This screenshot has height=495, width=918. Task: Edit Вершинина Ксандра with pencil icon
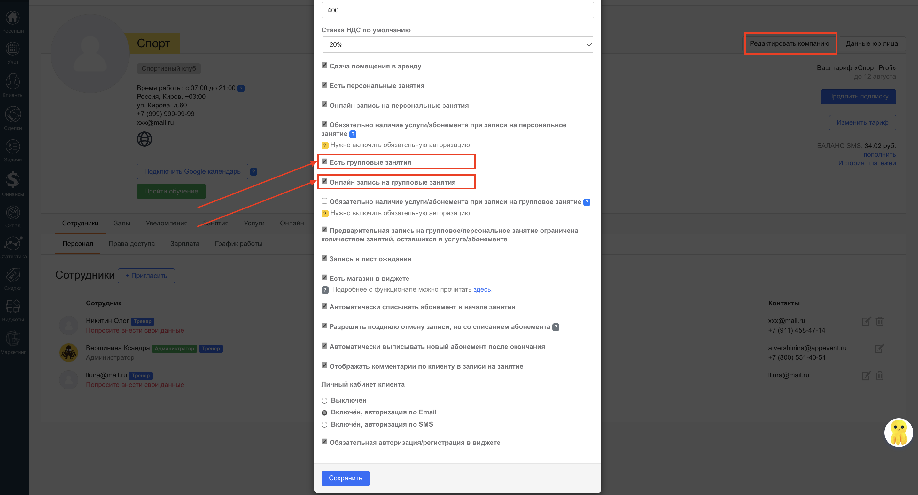pos(879,349)
